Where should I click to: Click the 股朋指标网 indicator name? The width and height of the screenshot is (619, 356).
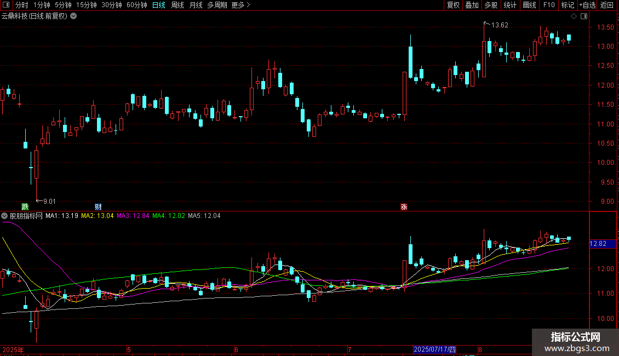coord(26,216)
